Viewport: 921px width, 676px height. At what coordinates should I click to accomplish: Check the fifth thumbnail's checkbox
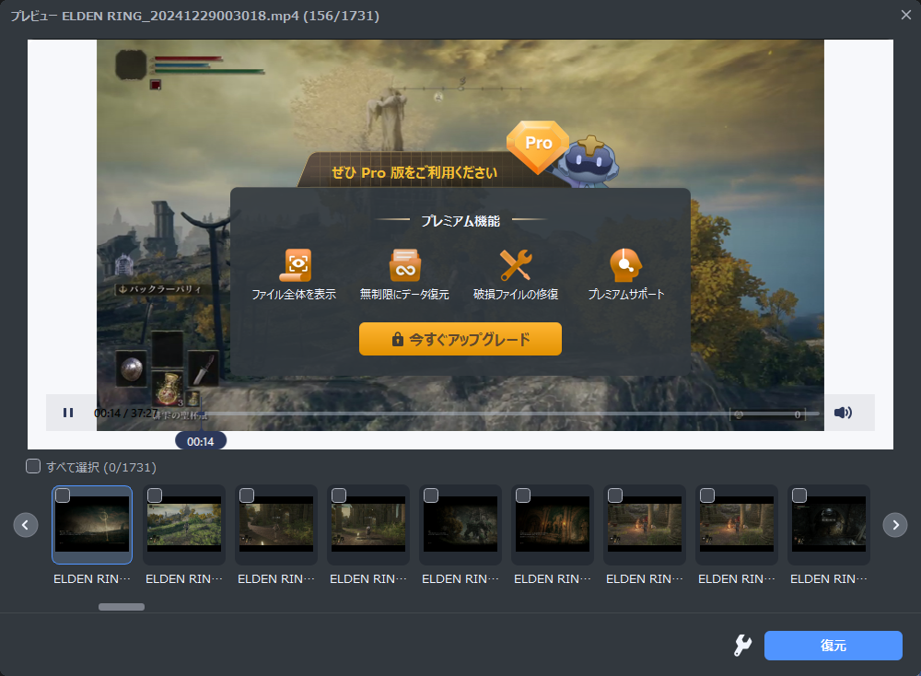click(431, 495)
